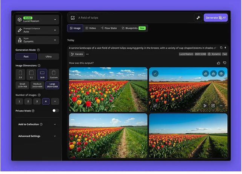This screenshot has width=242, height=174.
Task: Click the image-to-video icon on second image
Action: tap(213, 105)
